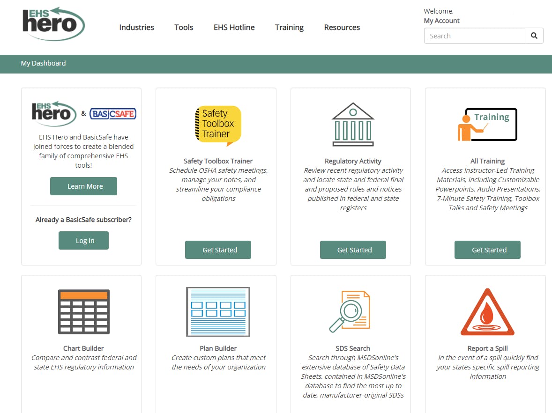Click the Learn More button
552x413 pixels.
(84, 186)
